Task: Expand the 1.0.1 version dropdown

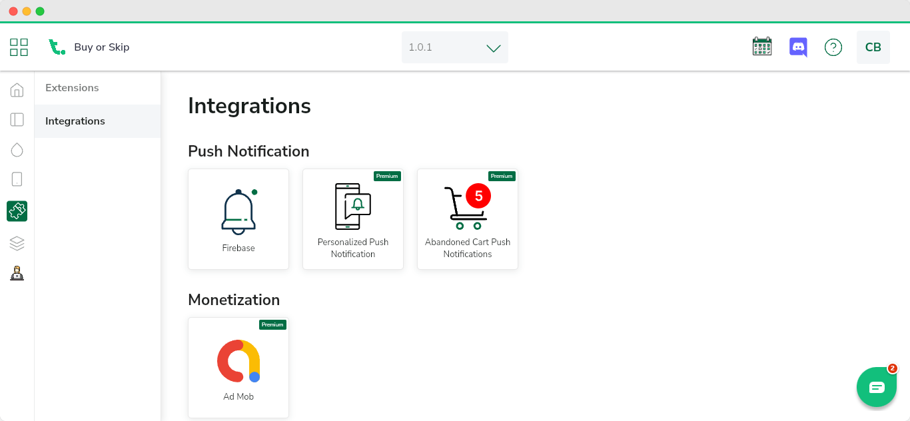Action: click(x=455, y=47)
